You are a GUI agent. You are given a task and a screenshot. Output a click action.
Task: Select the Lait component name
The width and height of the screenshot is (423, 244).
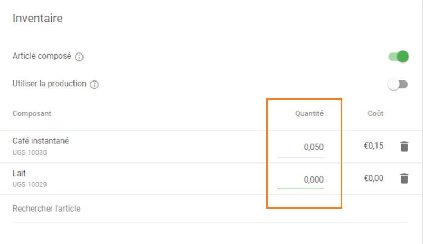tap(19, 173)
